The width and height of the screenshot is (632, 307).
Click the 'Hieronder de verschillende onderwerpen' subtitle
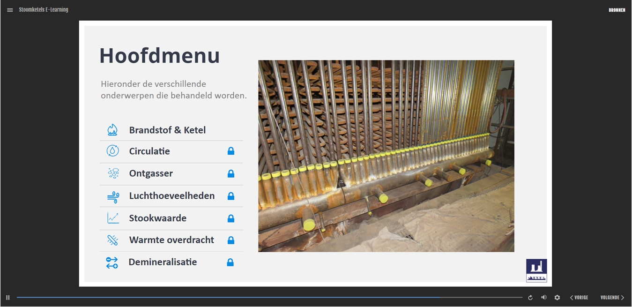[174, 90]
